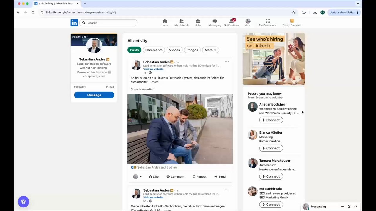Repost the first post

(199, 177)
